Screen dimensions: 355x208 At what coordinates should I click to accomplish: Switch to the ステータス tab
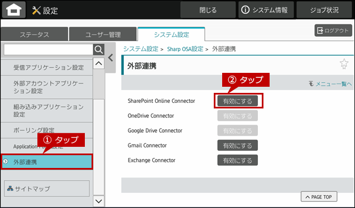click(35, 34)
